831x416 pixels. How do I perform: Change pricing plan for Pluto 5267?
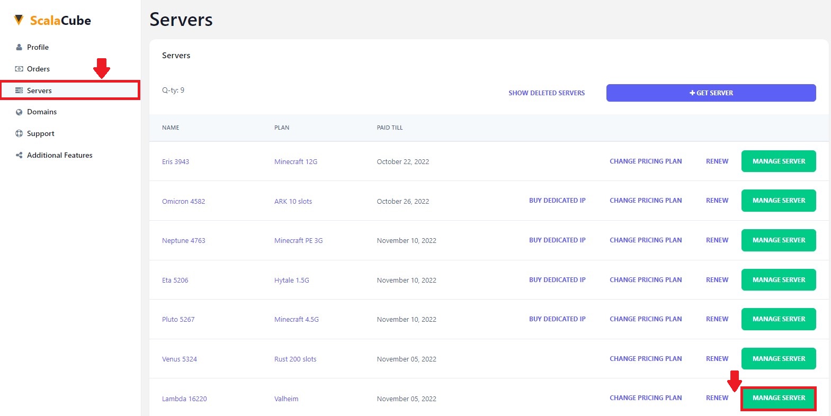(646, 319)
